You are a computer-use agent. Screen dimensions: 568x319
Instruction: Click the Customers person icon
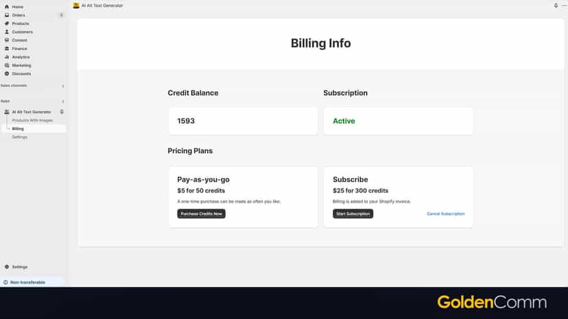tap(7, 31)
